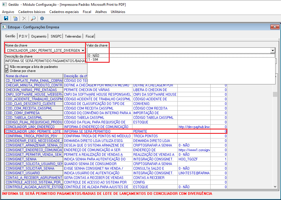Collapse the 'Valor da chave' dropdown arrow

point(273,51)
